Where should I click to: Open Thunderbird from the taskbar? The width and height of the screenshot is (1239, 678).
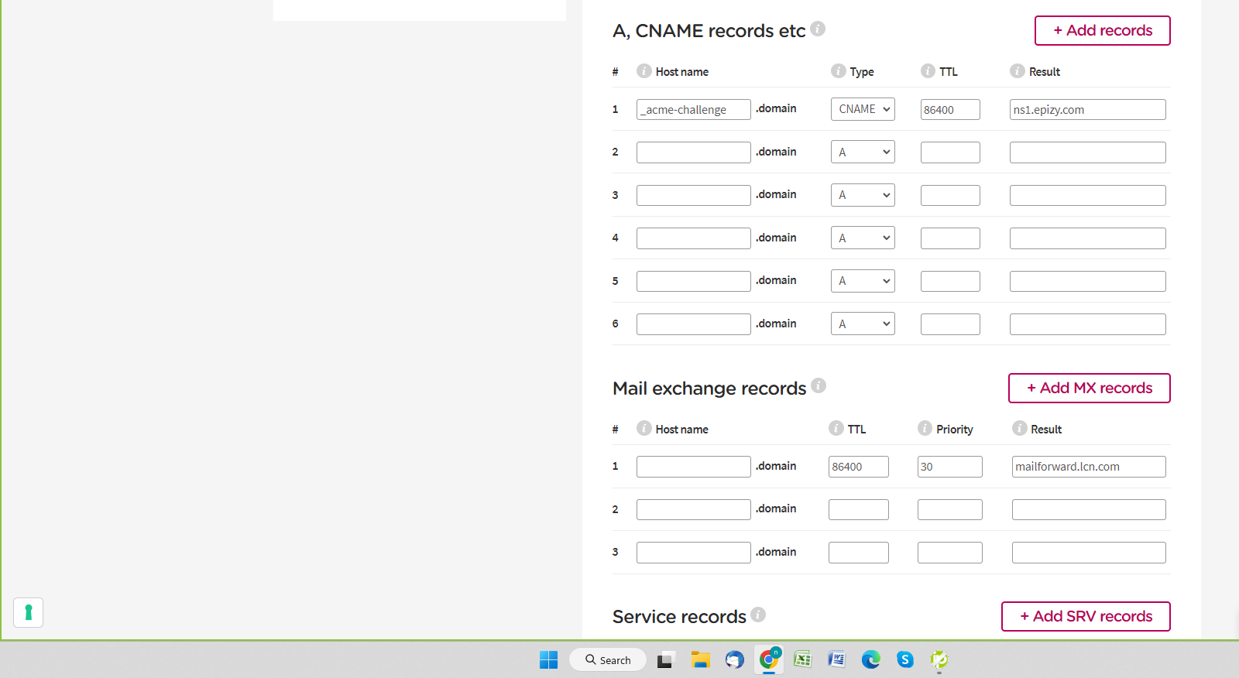pos(734,659)
